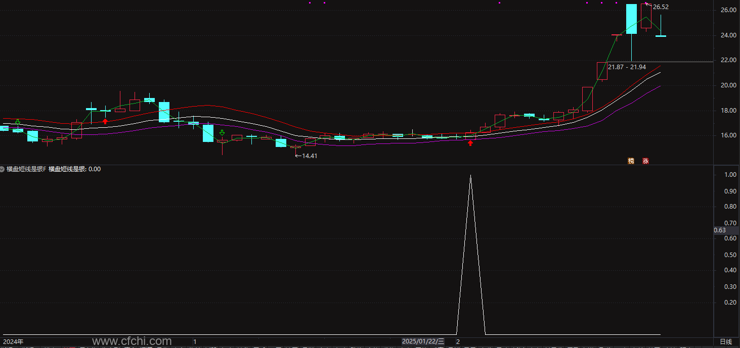Click the 榜 marker icon
The height and width of the screenshot is (348, 740).
631,161
